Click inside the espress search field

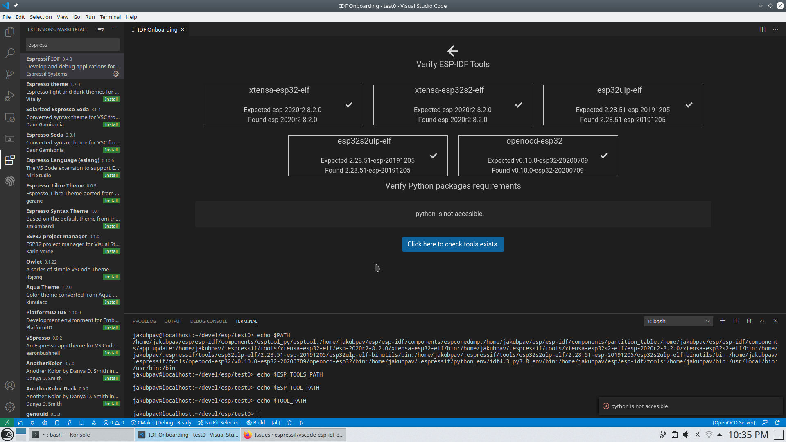coord(72,45)
